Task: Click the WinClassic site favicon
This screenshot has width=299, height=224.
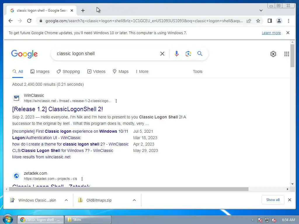Action: pos(16,98)
